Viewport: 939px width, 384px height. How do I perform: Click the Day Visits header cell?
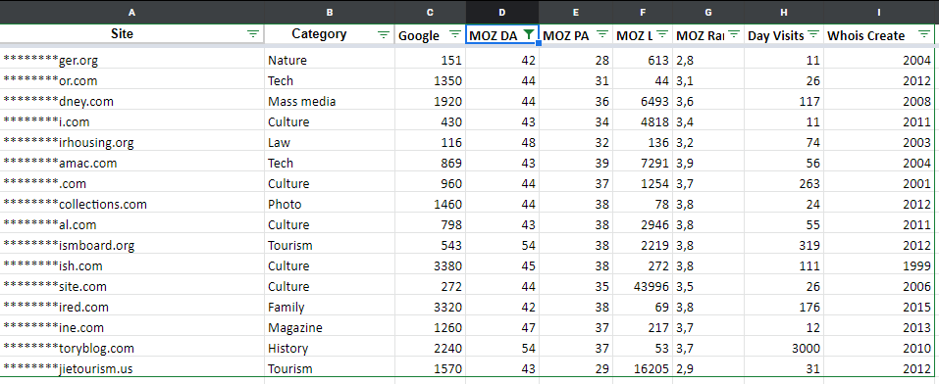tap(784, 34)
